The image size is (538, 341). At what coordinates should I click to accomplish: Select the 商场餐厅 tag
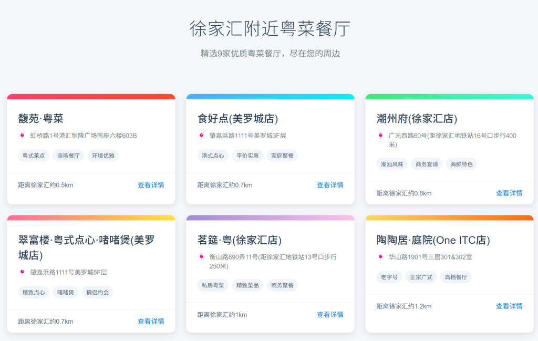tap(68, 156)
